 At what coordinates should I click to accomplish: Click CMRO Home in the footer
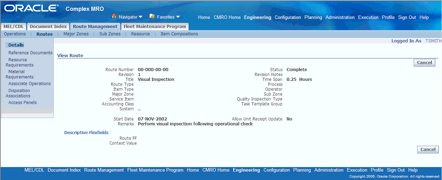[x=216, y=170]
